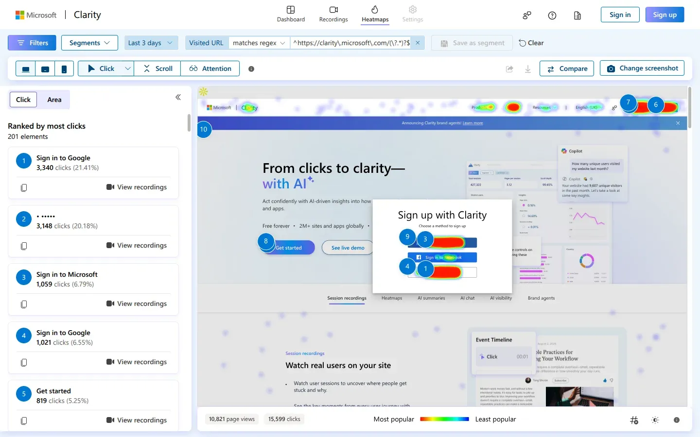
Task: Click heatmap marker number 9
Action: 407,237
